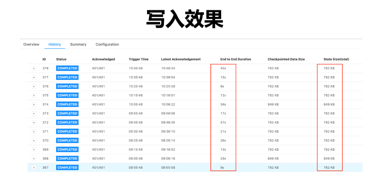Select the 26s duration value
Image resolution: width=372 pixels, height=189 pixels.
pos(223,141)
